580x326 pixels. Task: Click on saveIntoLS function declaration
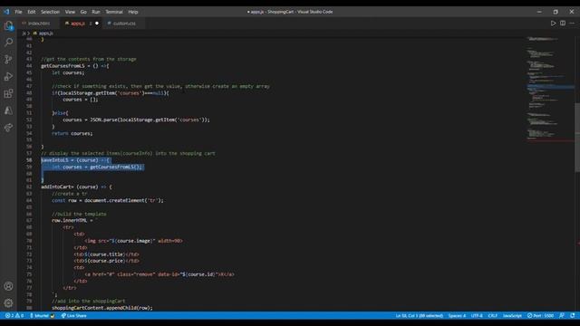coord(75,160)
